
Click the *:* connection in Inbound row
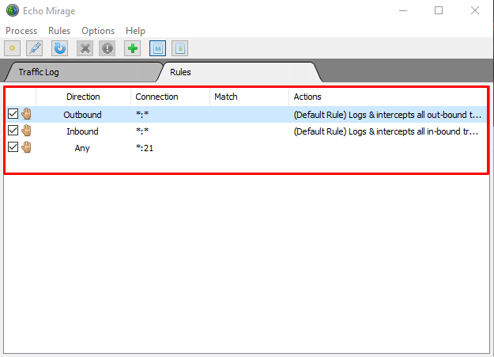pos(142,131)
